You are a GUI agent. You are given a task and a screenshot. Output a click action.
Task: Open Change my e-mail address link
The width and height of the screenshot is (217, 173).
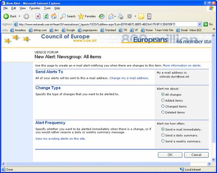click(129, 78)
